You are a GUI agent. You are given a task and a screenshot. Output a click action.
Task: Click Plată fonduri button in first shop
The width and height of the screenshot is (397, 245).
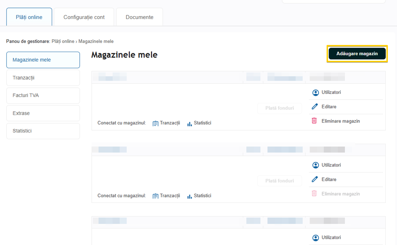click(280, 108)
